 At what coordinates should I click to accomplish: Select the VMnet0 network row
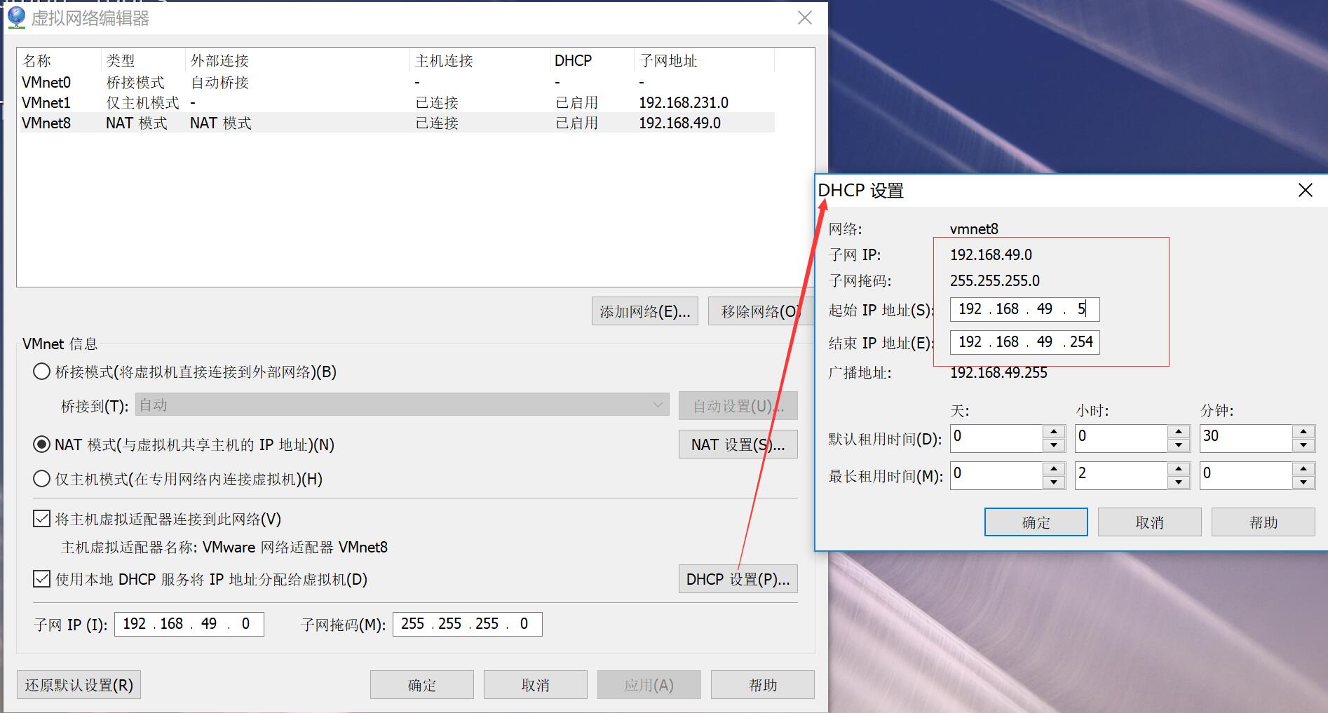(398, 82)
